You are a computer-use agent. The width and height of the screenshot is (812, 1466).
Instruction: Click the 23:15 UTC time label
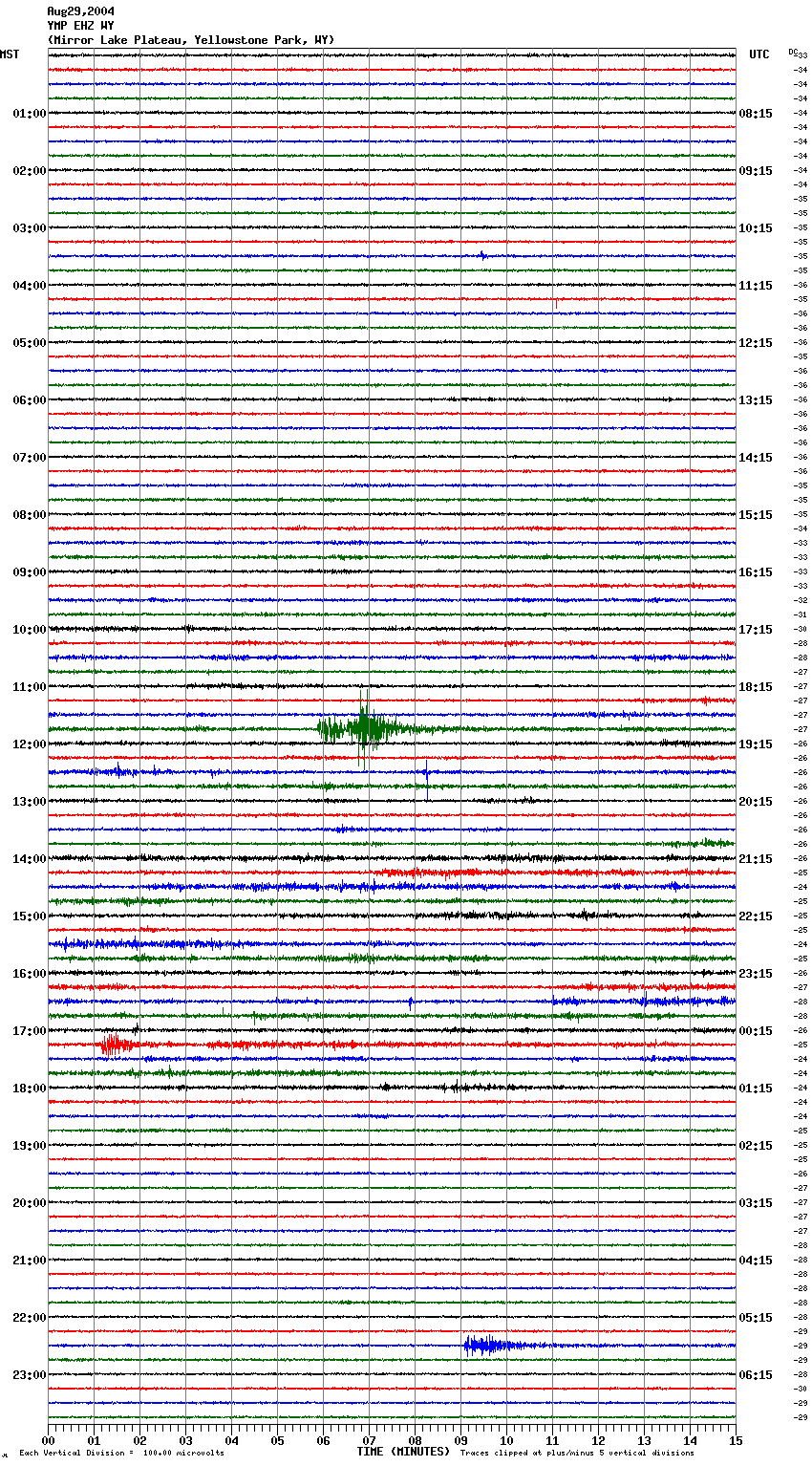756,974
